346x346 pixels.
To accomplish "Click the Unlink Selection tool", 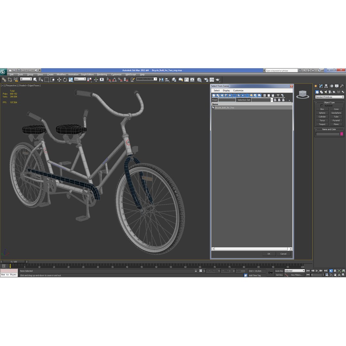I will [10, 80].
